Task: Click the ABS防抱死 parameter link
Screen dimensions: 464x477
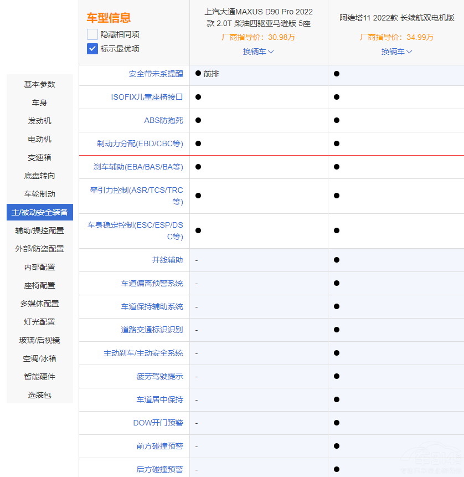Action: tap(163, 120)
